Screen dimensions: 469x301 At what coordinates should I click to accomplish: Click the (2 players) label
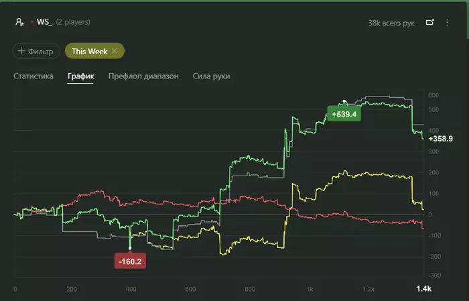(73, 22)
